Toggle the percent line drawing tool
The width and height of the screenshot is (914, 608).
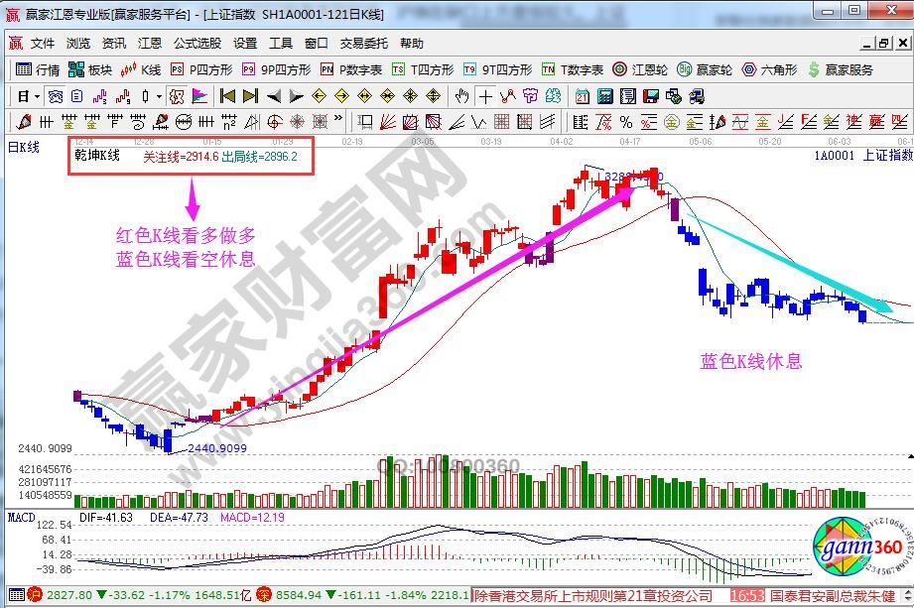point(624,122)
